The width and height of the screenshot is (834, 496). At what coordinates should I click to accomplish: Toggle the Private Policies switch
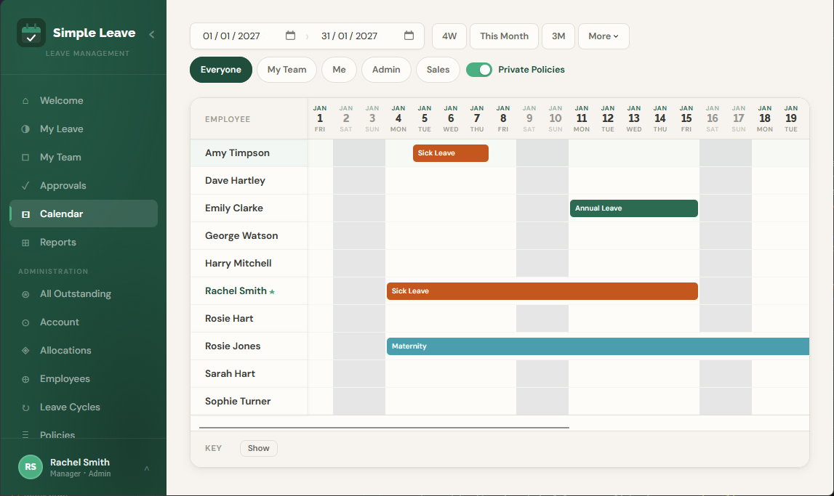click(x=479, y=70)
